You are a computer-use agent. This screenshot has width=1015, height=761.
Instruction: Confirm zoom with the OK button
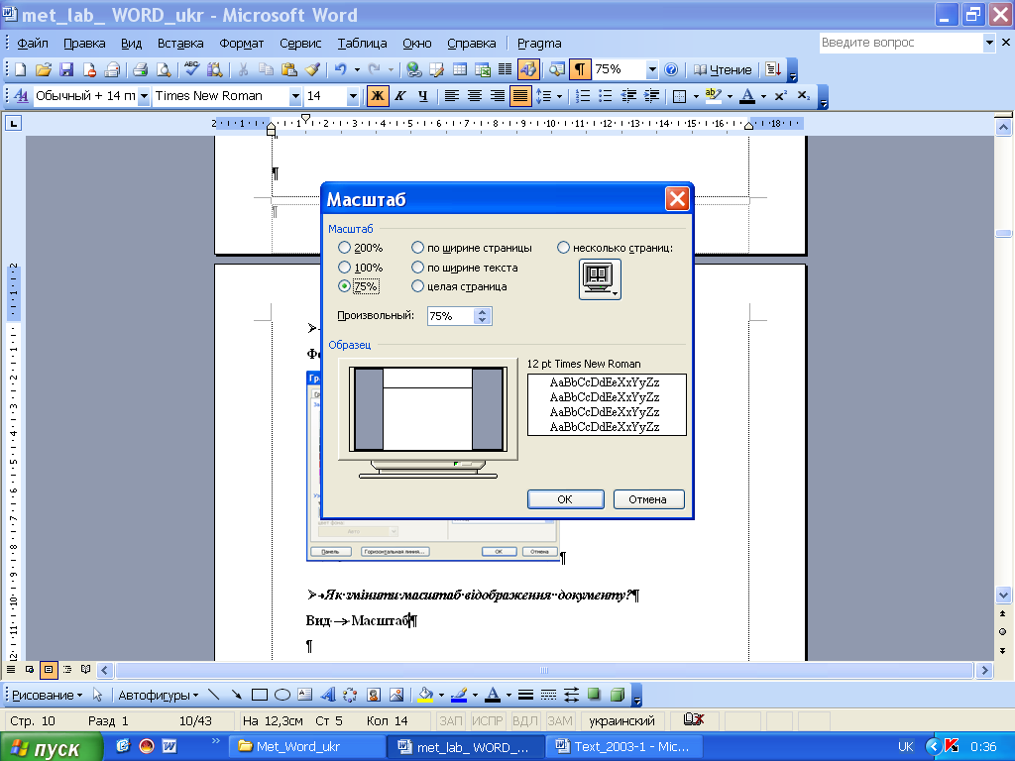[x=565, y=499]
